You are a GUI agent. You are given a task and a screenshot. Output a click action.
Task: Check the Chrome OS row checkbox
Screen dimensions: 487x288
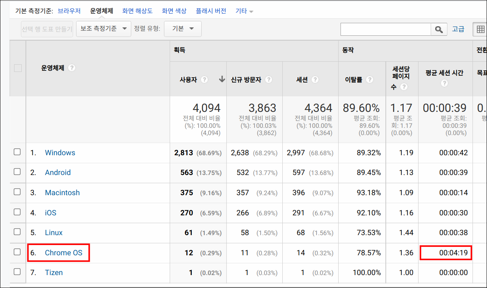click(17, 252)
